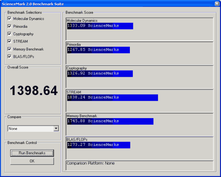Toggle the Primordia benchmark checkbox
This screenshot has width=221, height=177.
tap(9, 26)
